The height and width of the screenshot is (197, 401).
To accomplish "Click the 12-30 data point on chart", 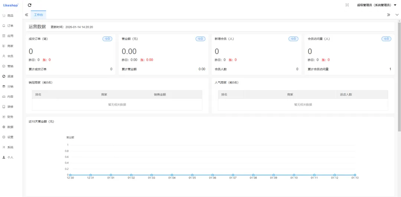I will (70, 175).
